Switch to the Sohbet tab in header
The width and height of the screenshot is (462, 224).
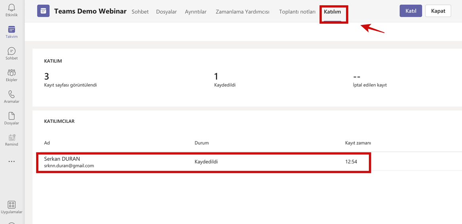pos(140,12)
